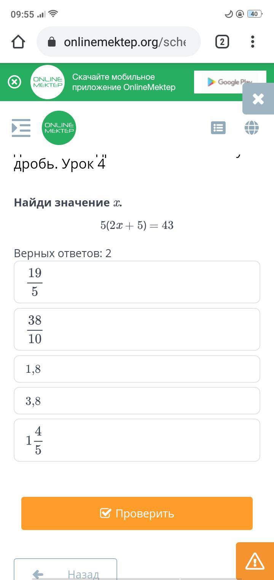Image resolution: width=274 pixels, height=580 pixels.
Task: Tap the onlinemektep.org address bar
Action: tap(119, 42)
